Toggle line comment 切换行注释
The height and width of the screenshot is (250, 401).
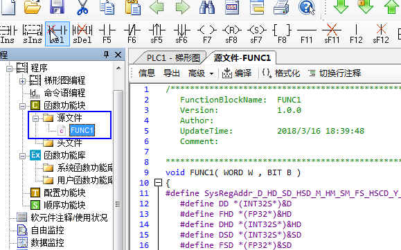(335, 73)
